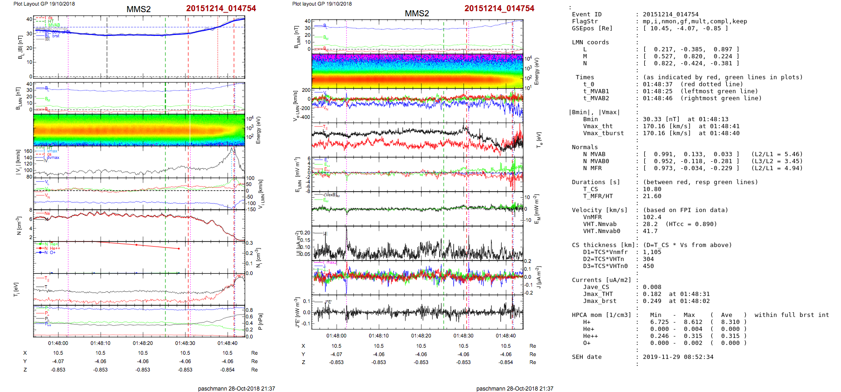The image size is (841, 392).
Task: Click the 'D2=TCS*VHTn' row label
Action: click(604, 259)
